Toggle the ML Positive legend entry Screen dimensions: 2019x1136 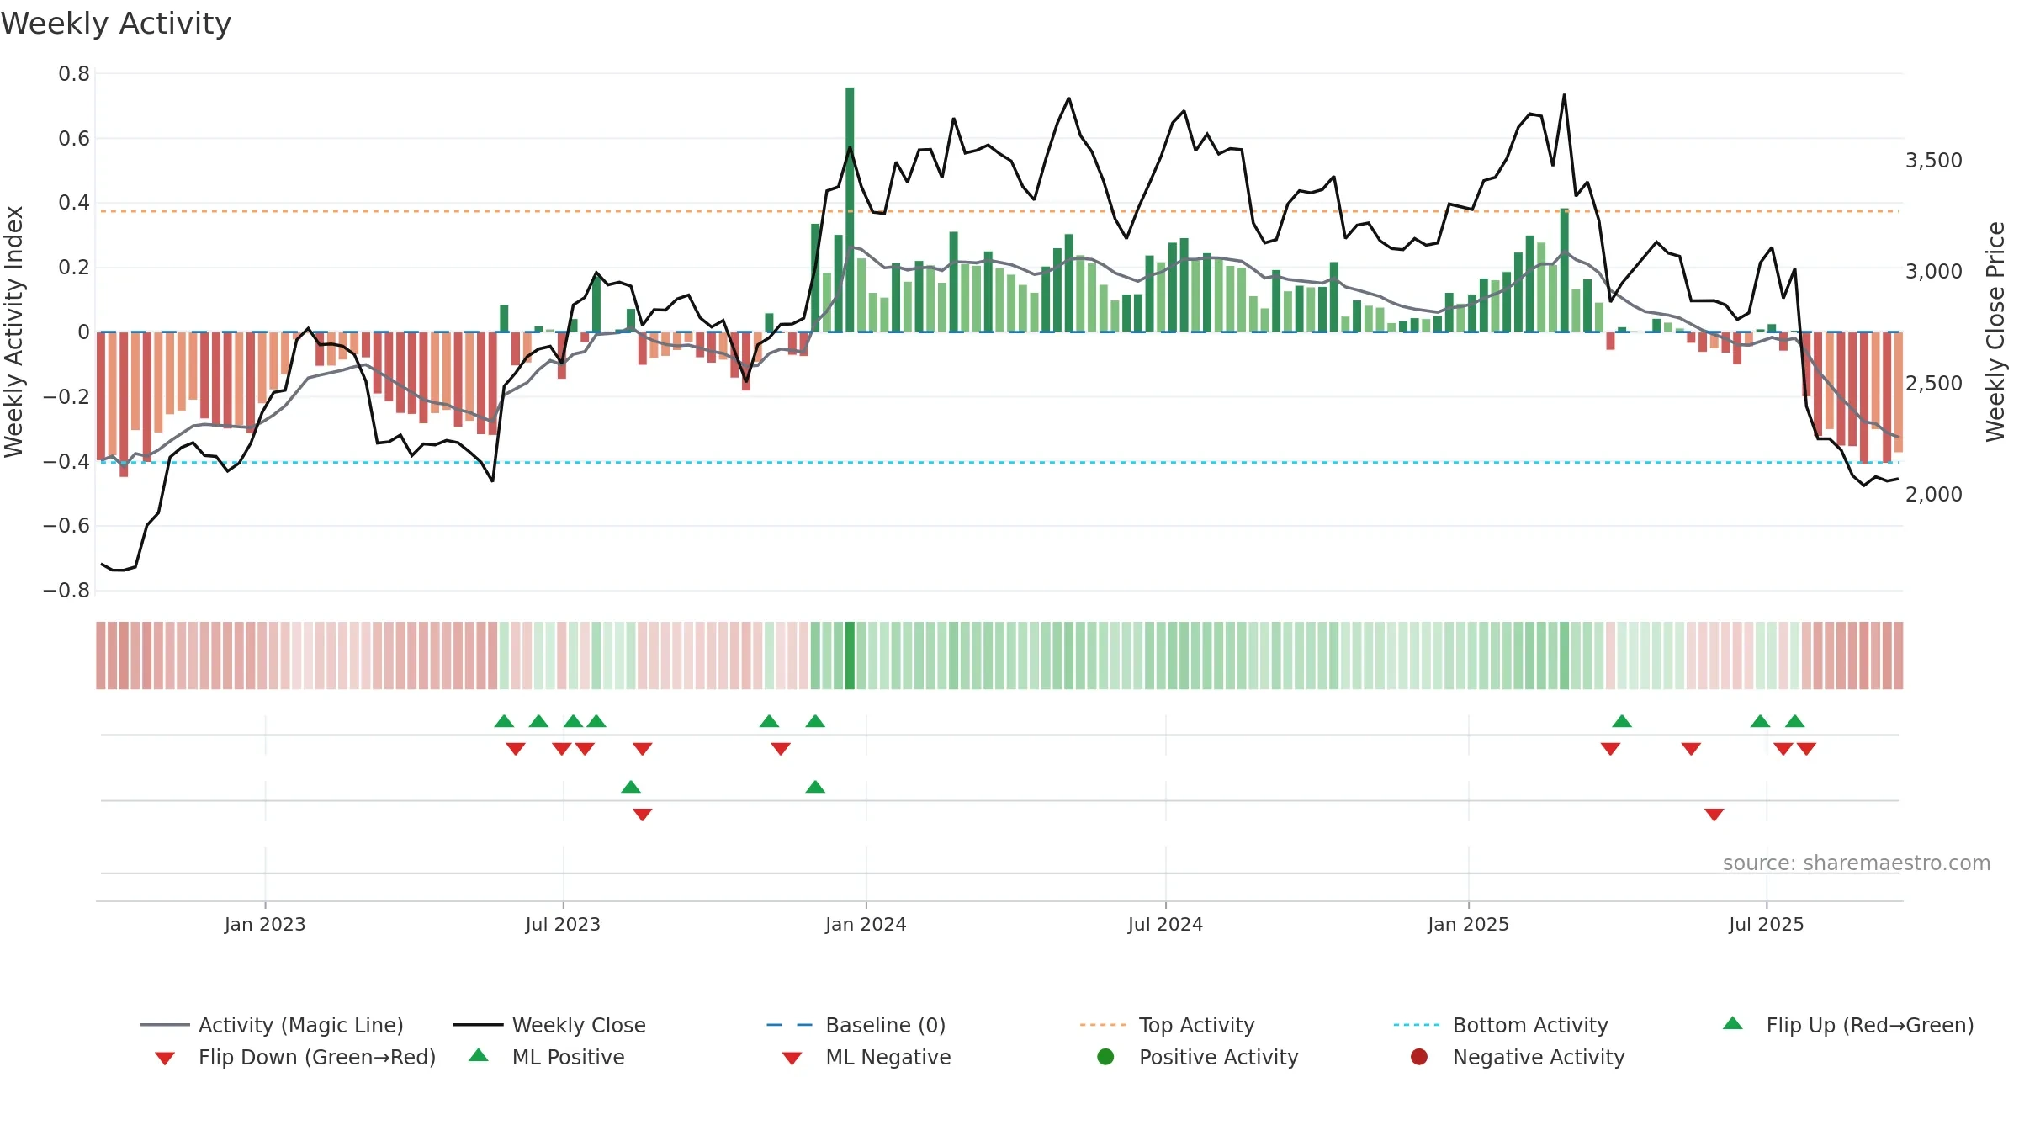547,1057
